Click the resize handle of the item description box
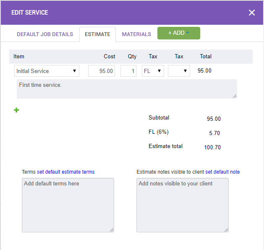This screenshot has height=250, width=264. tap(235, 96)
